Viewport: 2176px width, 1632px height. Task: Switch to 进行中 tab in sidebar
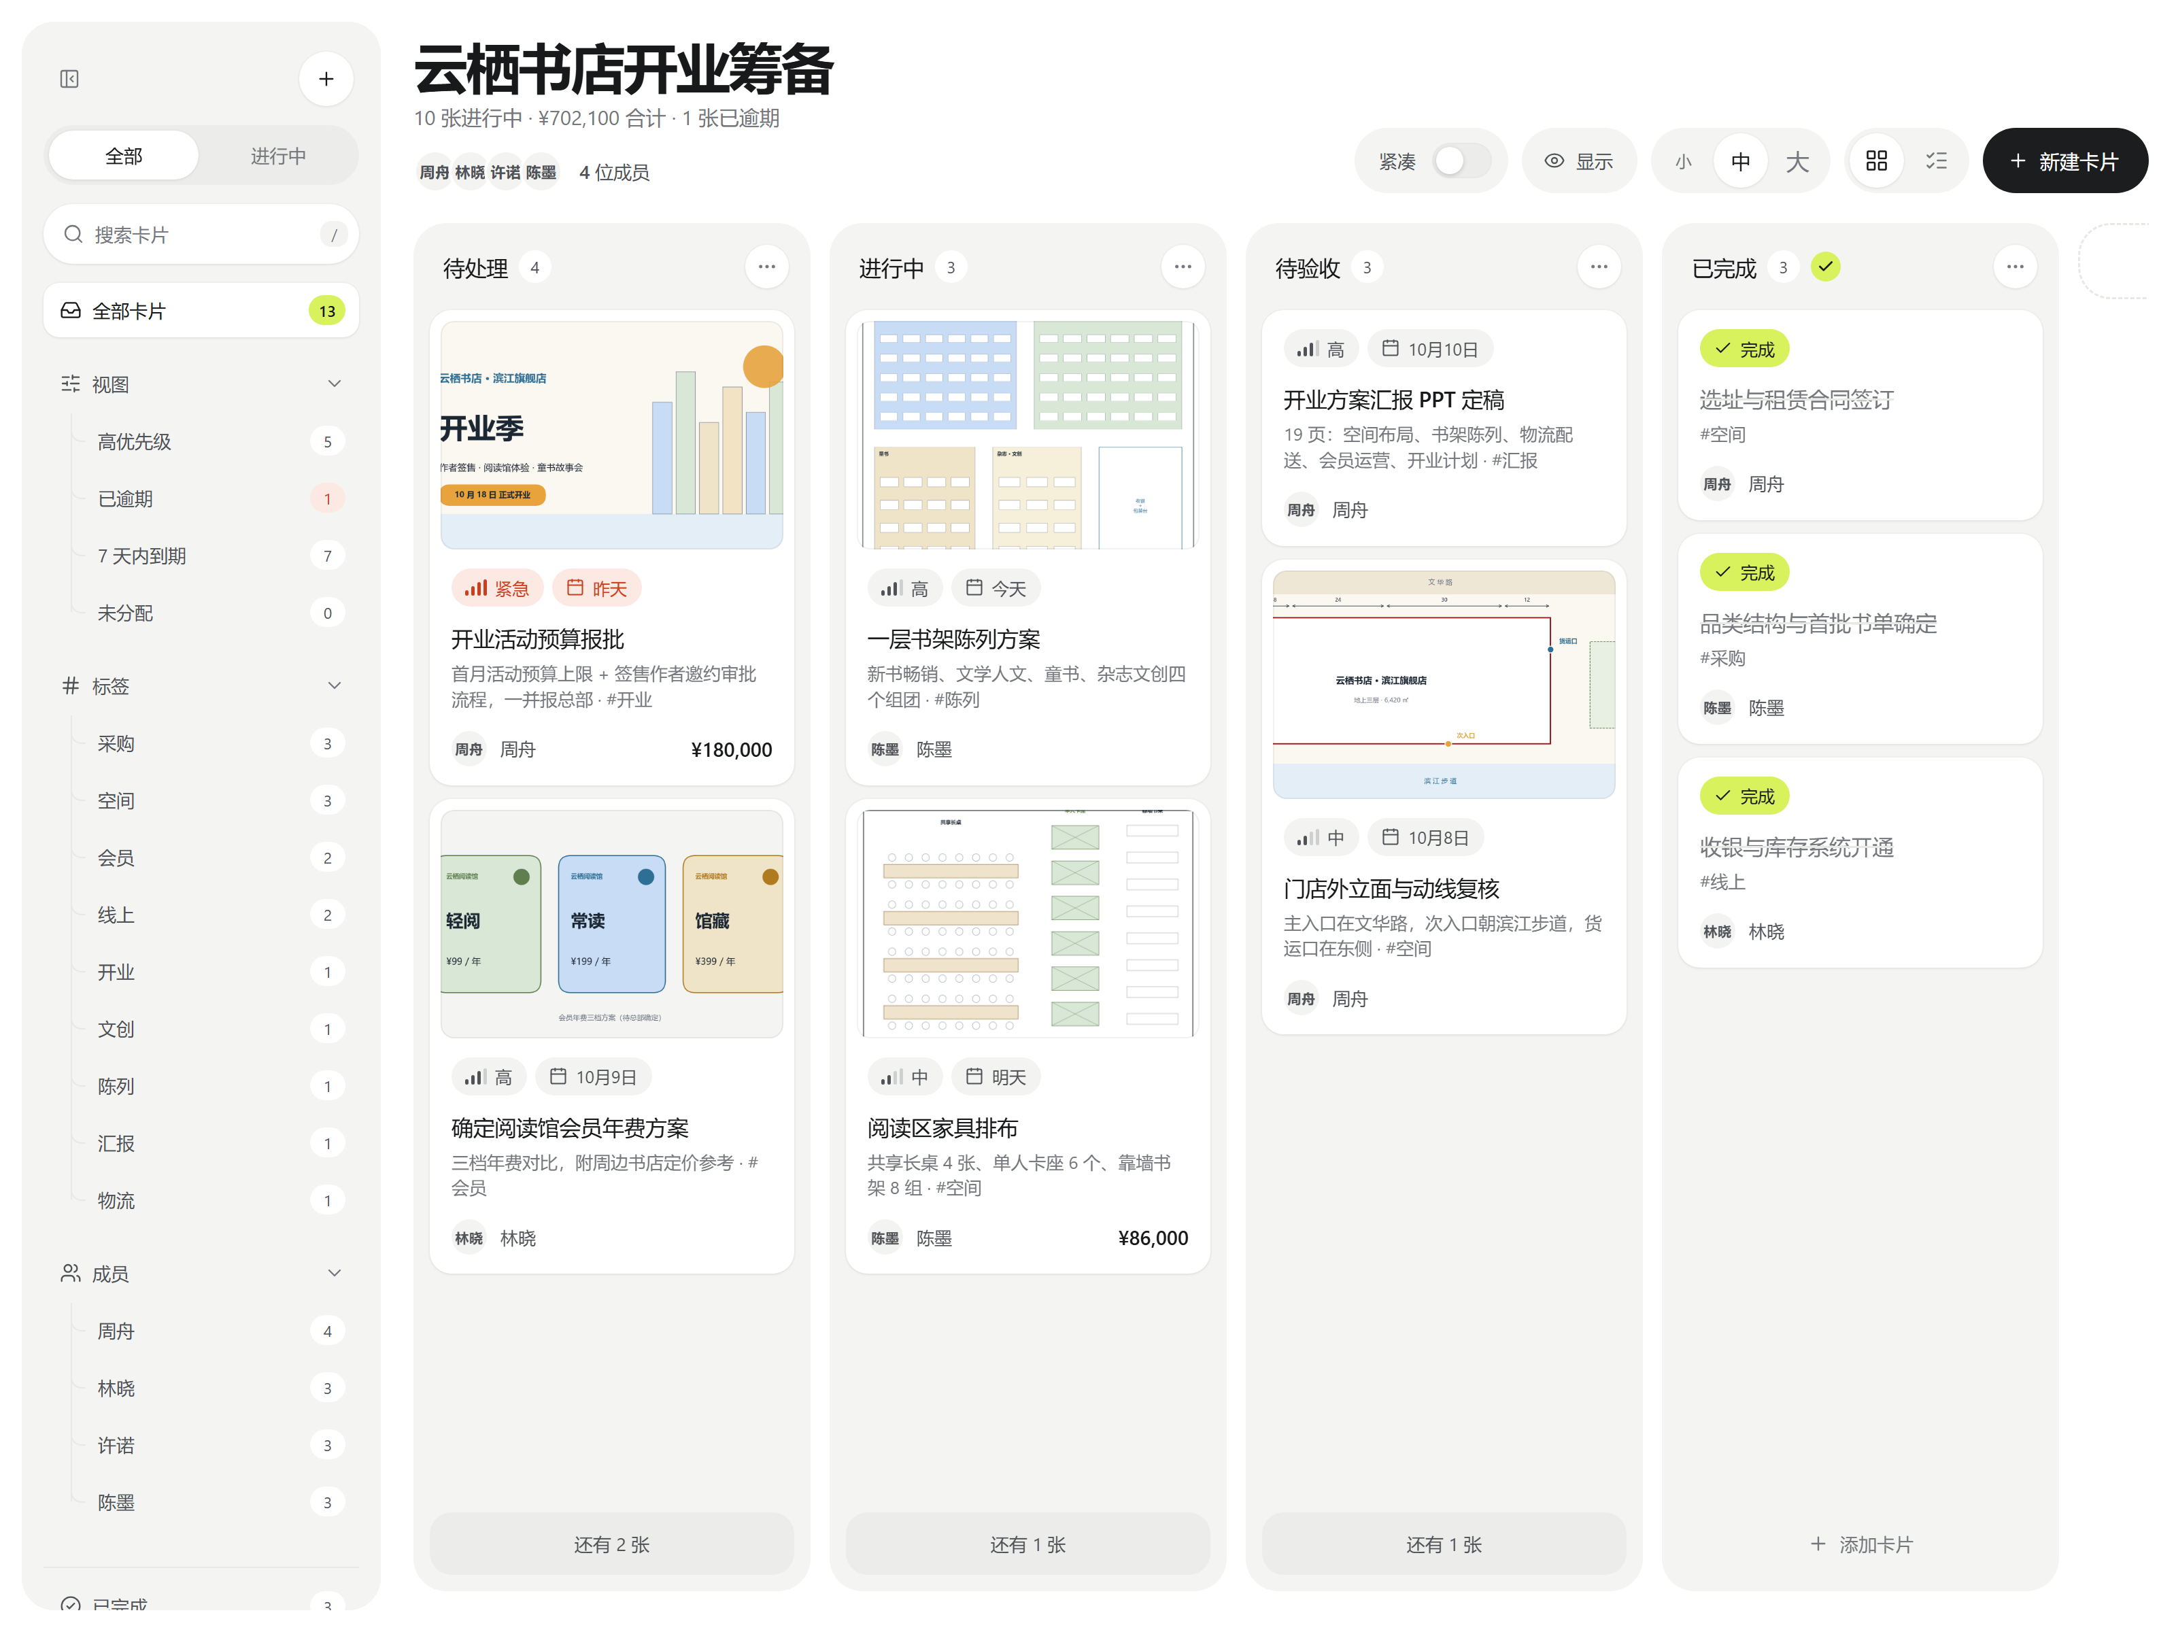point(278,156)
